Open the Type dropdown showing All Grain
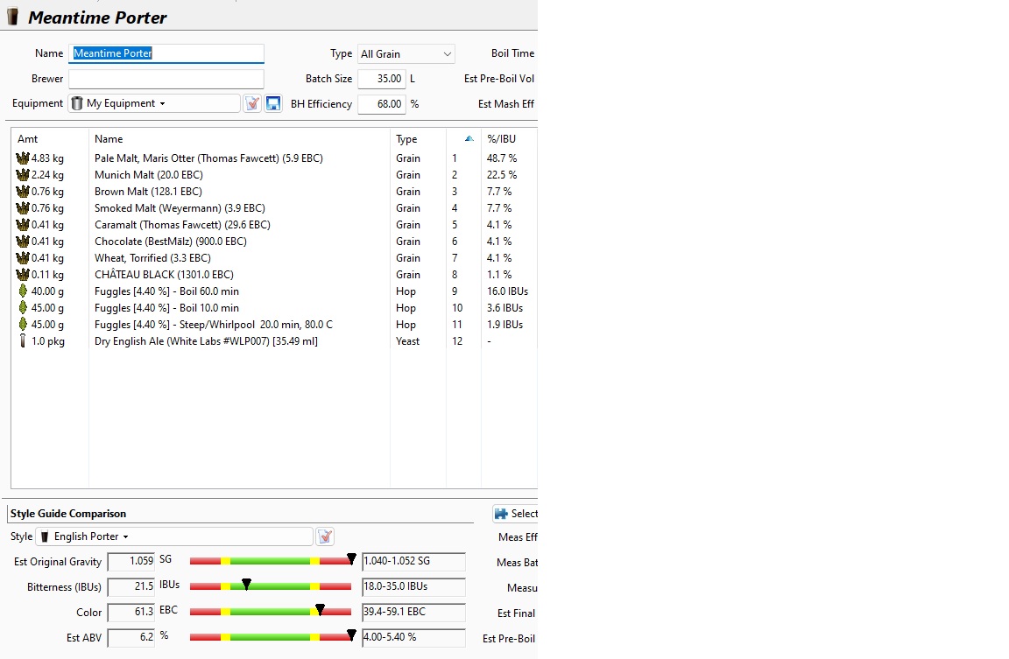 tap(406, 54)
